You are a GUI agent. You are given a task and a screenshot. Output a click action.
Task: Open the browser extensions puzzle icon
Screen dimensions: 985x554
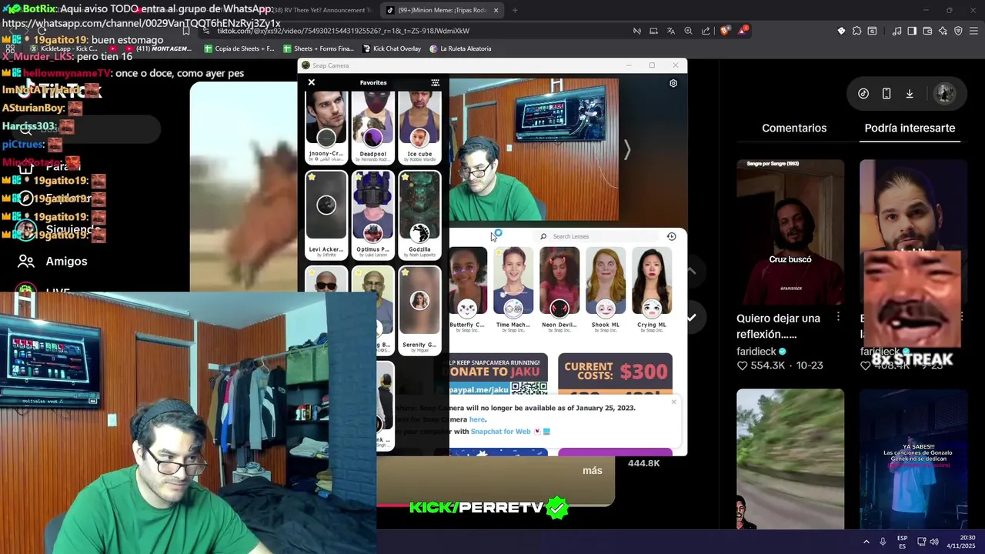(x=856, y=31)
